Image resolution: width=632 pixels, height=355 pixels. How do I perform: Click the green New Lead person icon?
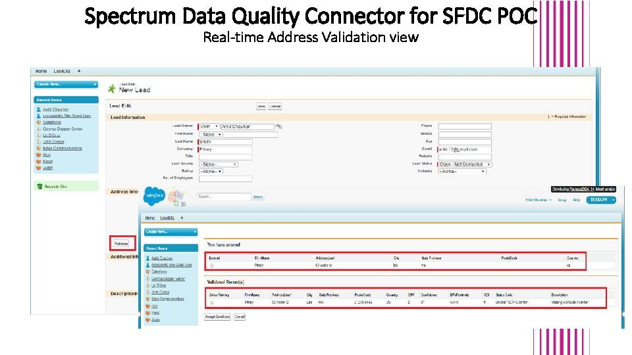click(112, 89)
